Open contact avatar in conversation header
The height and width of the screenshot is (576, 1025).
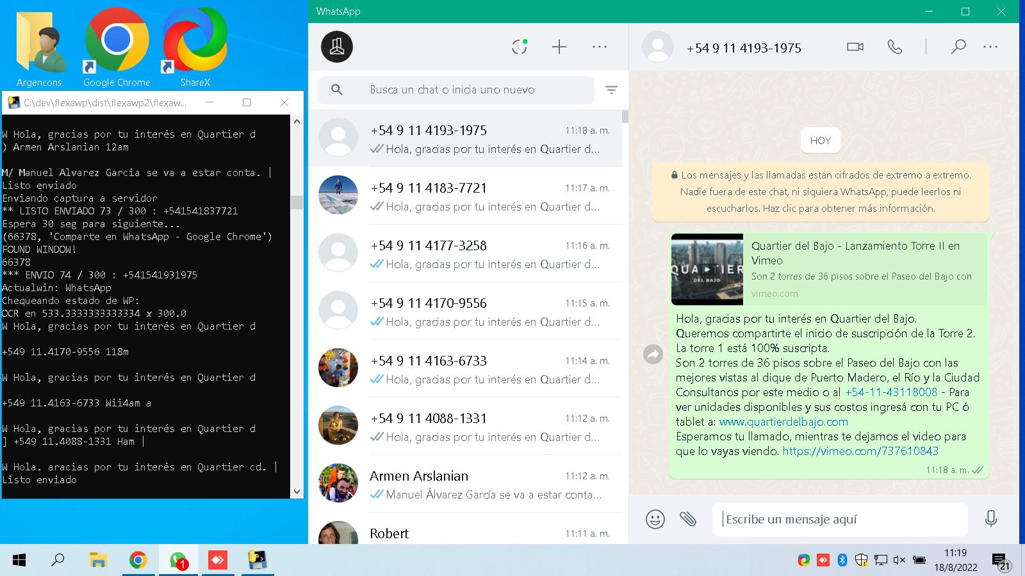[658, 47]
